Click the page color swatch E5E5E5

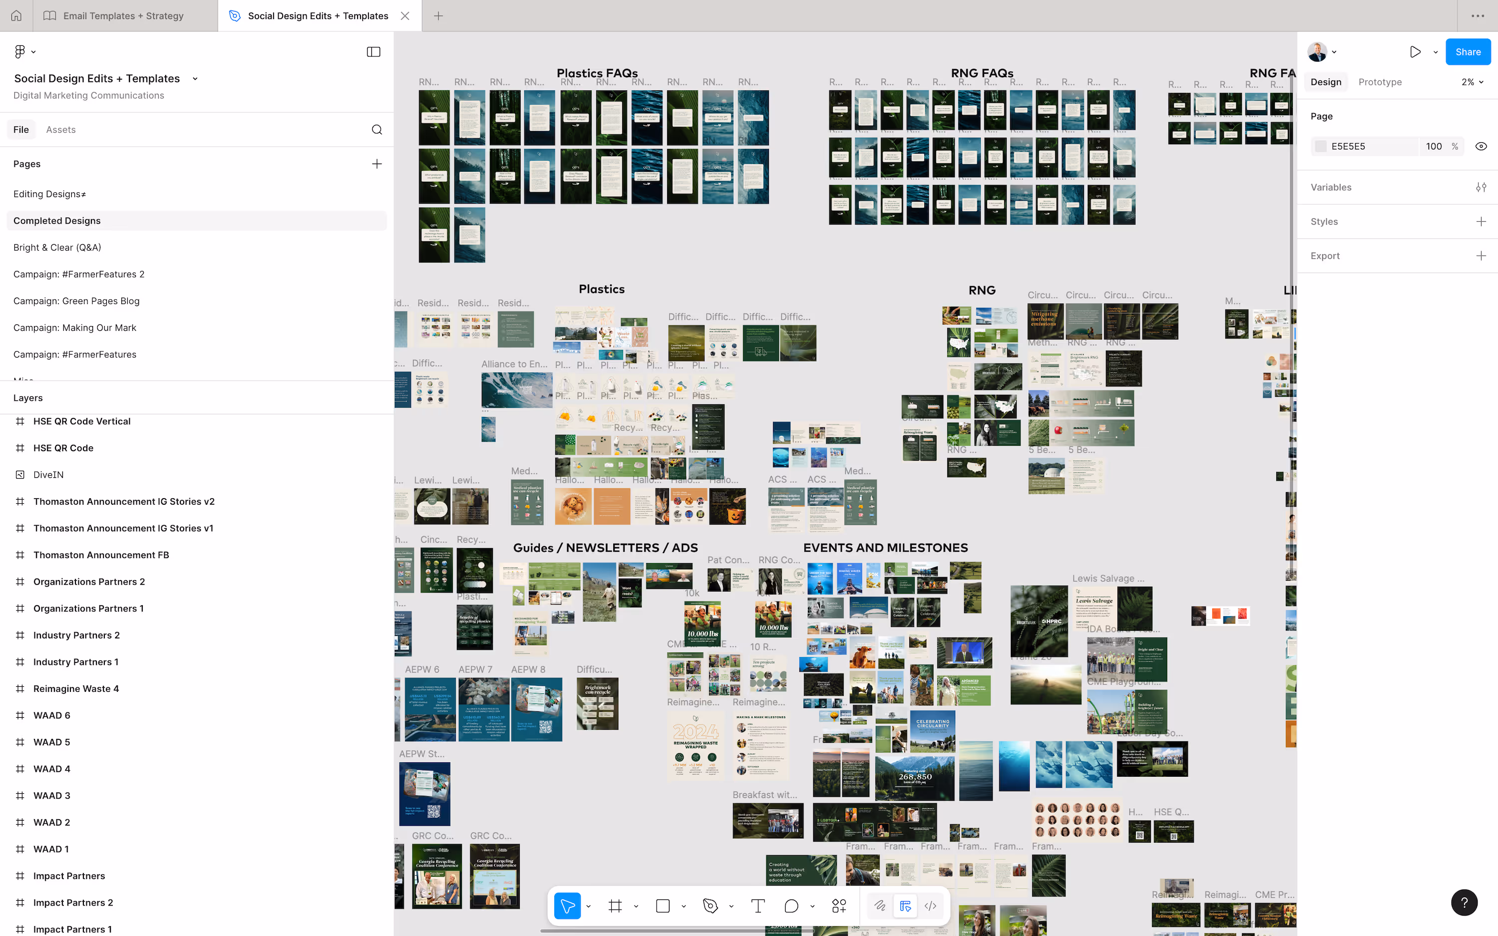click(x=1320, y=146)
